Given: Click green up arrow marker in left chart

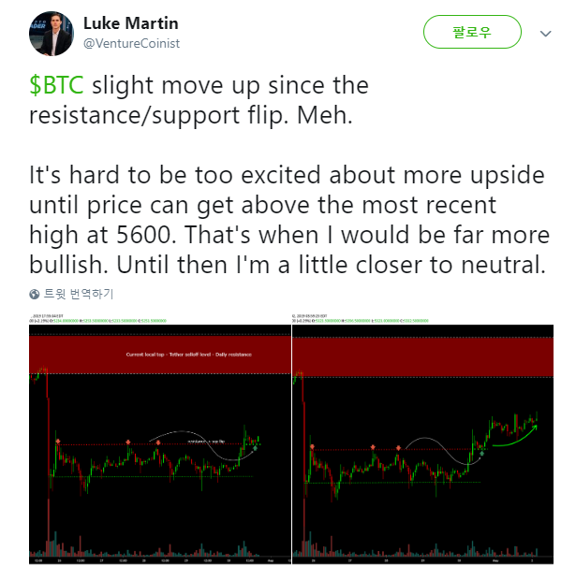Looking at the screenshot, I should coord(255,448).
